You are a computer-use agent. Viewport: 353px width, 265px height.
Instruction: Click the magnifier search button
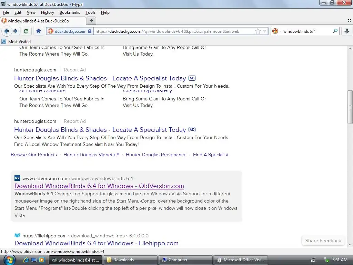click(335, 31)
